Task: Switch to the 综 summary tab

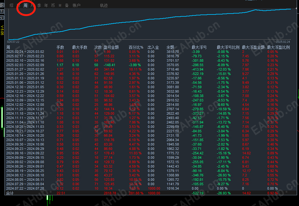Action: [x=11, y=5]
